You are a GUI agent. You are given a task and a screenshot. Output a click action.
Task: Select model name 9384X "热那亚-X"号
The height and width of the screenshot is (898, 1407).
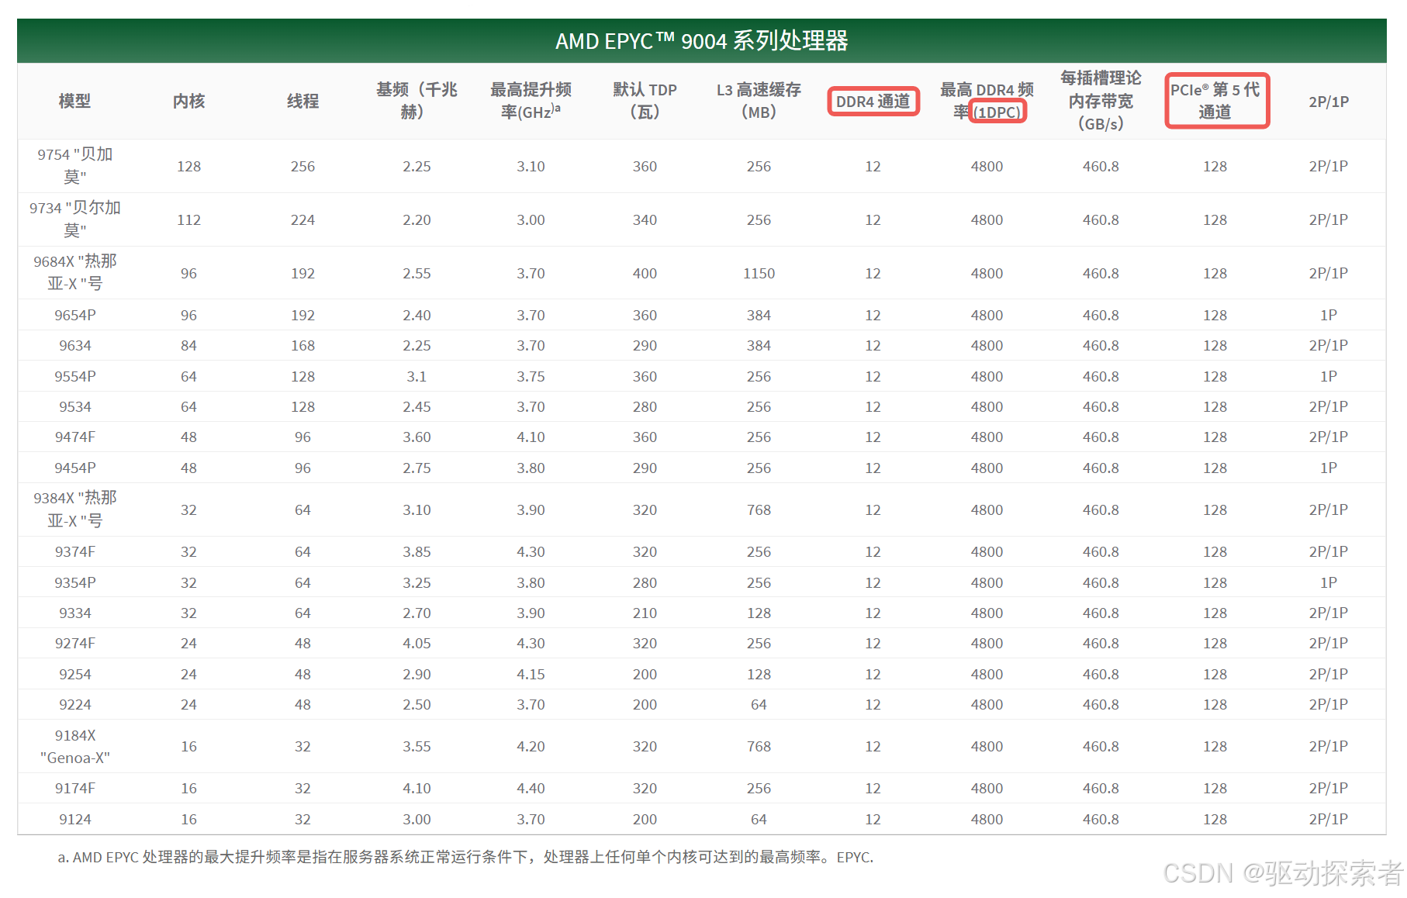click(75, 509)
